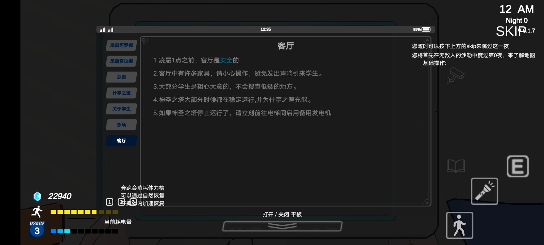Collapse the tablet with chevron handle
This screenshot has height=245, width=544.
point(282,226)
